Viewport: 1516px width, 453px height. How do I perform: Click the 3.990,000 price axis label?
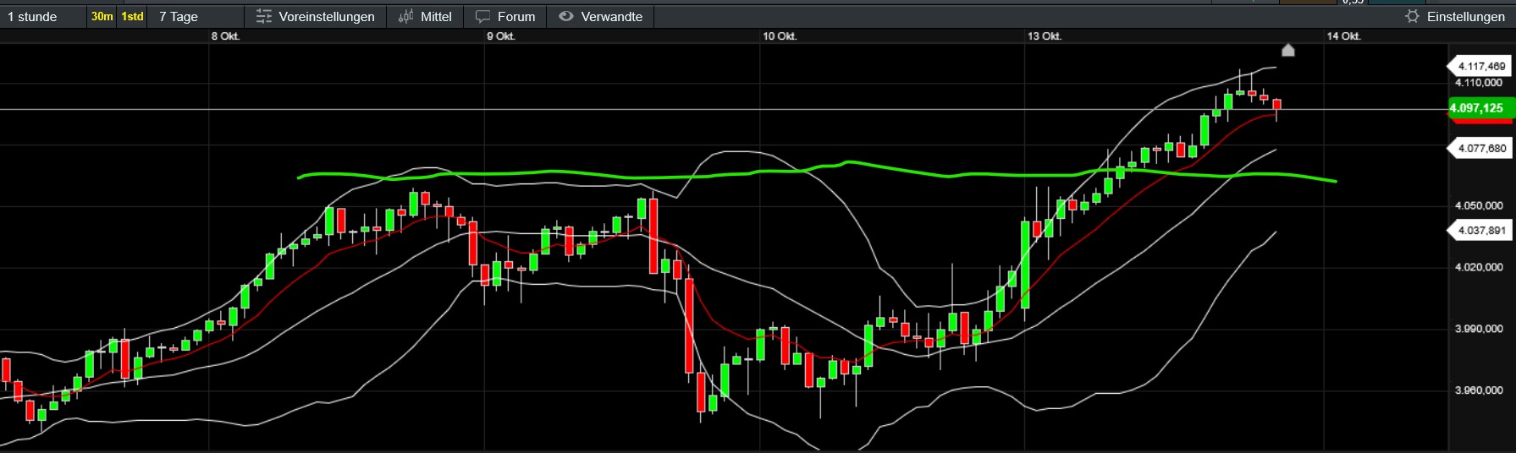[1479, 329]
